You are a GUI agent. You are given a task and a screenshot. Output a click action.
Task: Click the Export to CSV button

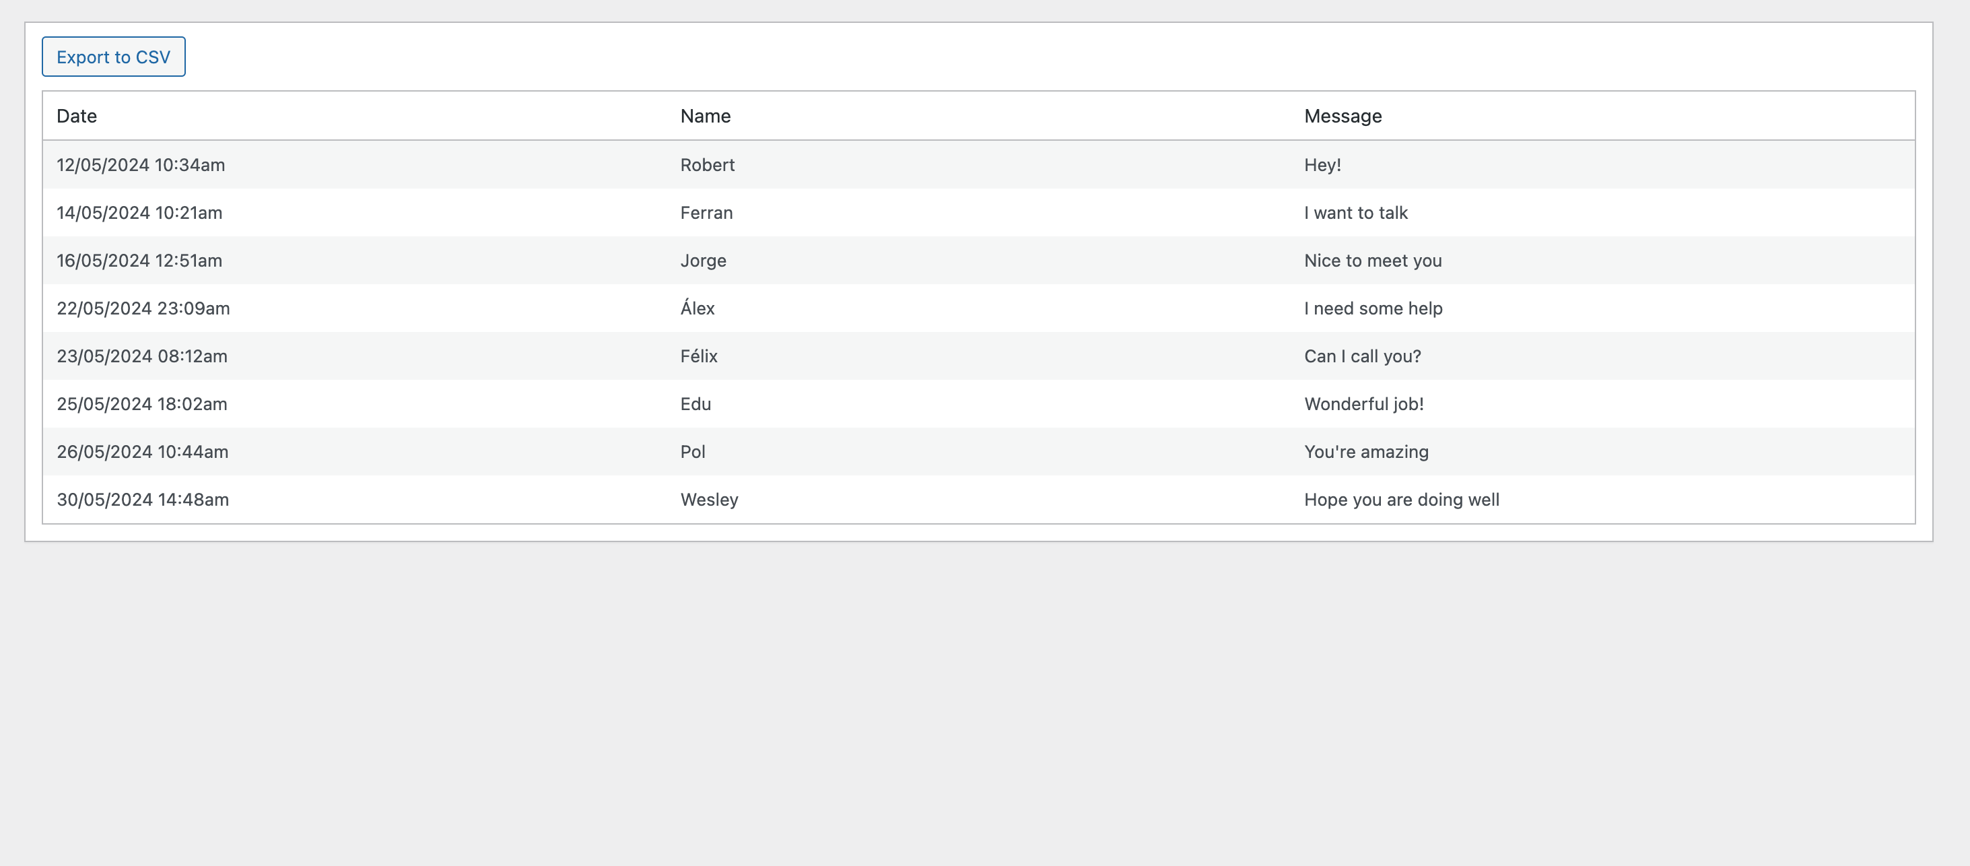pyautogui.click(x=113, y=57)
